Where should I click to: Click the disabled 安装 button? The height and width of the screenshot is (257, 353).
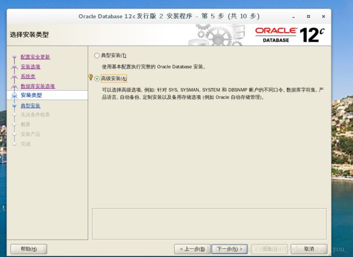click(x=269, y=249)
